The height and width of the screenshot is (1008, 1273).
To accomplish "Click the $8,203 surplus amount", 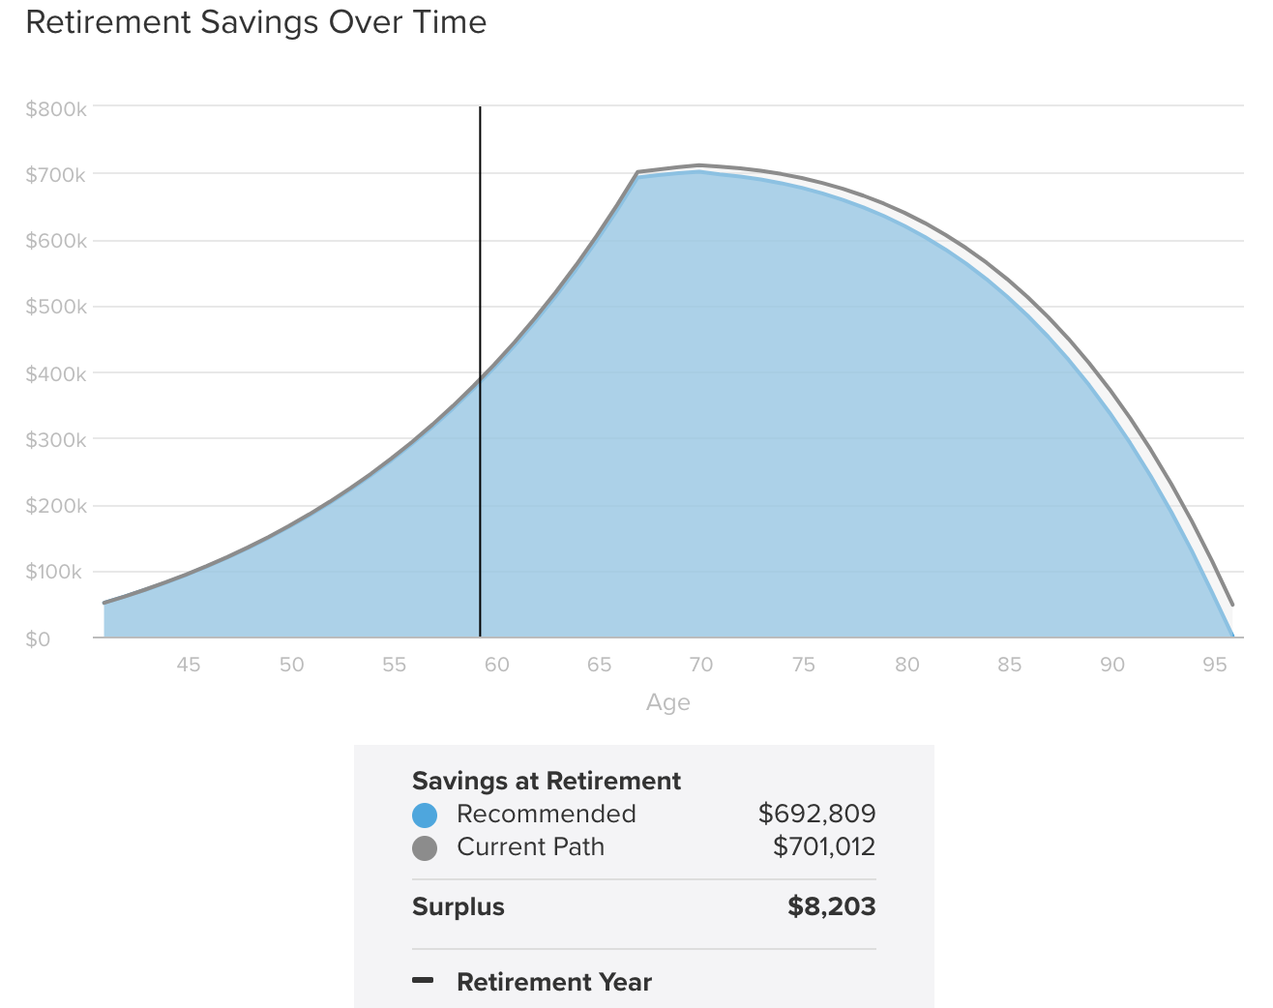I will 832,906.
